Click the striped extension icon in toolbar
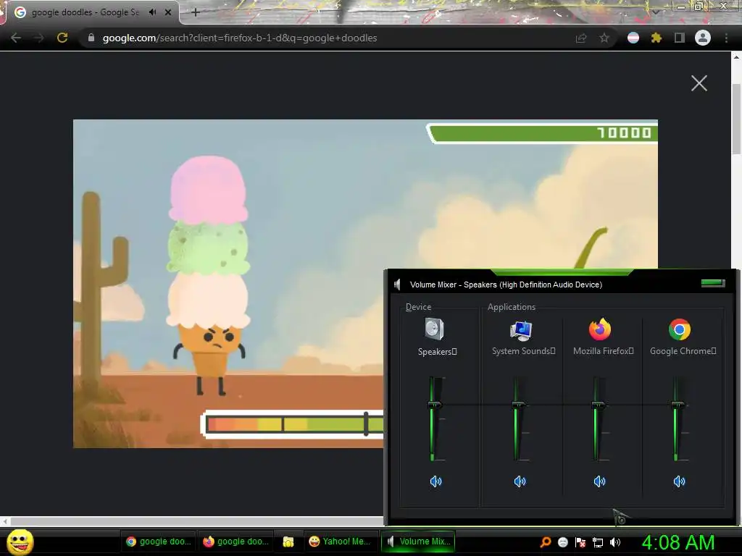 pos(633,38)
